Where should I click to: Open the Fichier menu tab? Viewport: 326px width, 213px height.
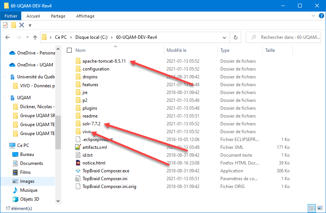click(11, 16)
